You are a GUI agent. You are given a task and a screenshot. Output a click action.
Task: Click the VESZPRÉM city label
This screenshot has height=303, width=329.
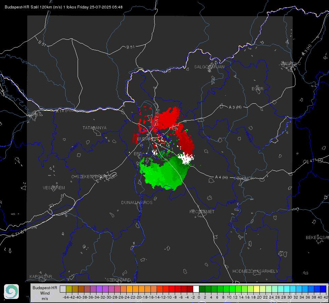[x=54, y=188]
